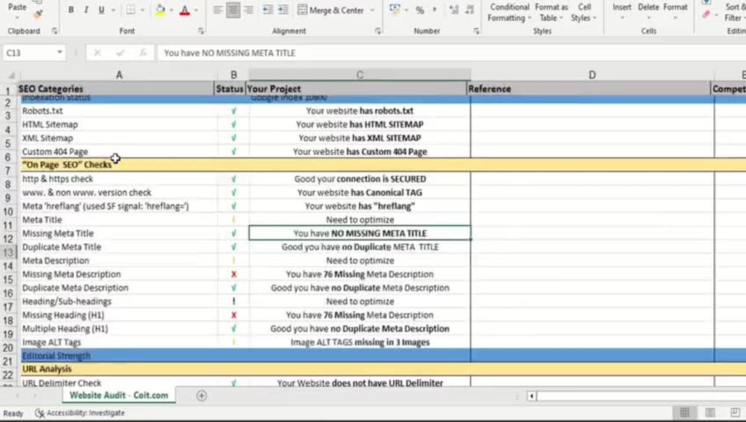The height and width of the screenshot is (422, 746).
Task: Open the Merge & Center dropdown arrow
Action: coord(372,10)
